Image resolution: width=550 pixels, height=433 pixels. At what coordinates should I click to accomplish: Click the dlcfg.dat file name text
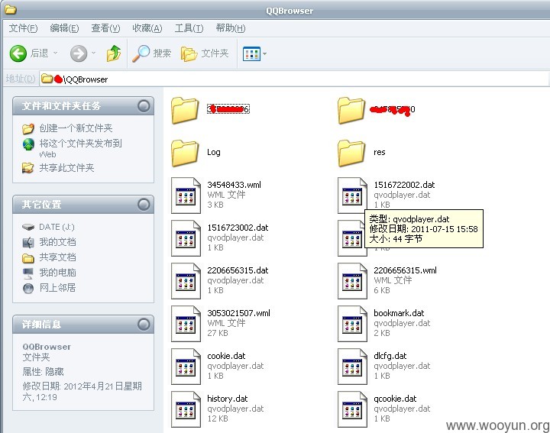[390, 356]
